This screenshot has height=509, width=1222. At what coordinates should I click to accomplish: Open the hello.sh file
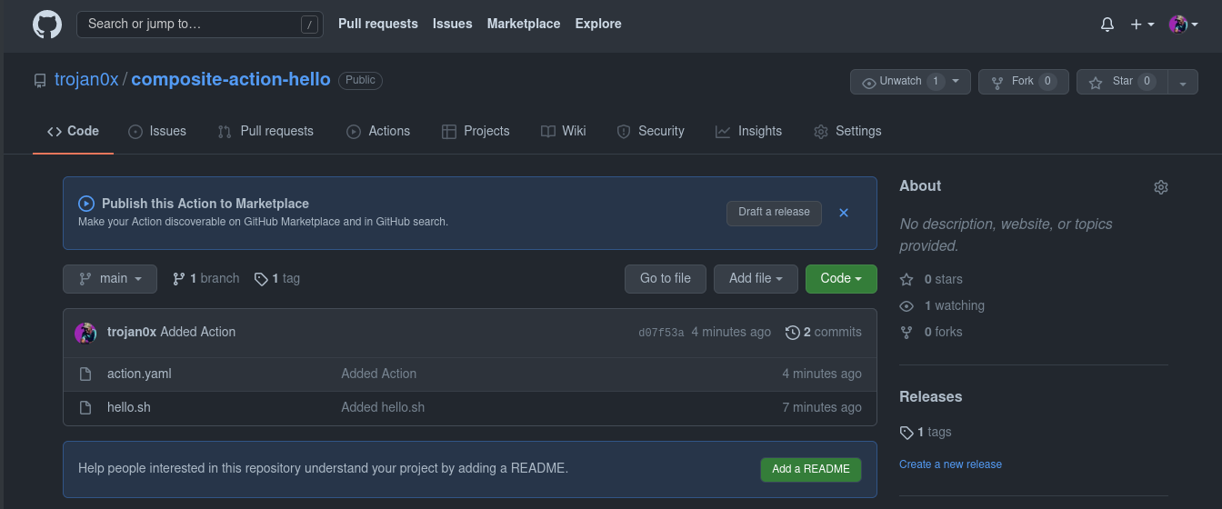tap(129, 407)
